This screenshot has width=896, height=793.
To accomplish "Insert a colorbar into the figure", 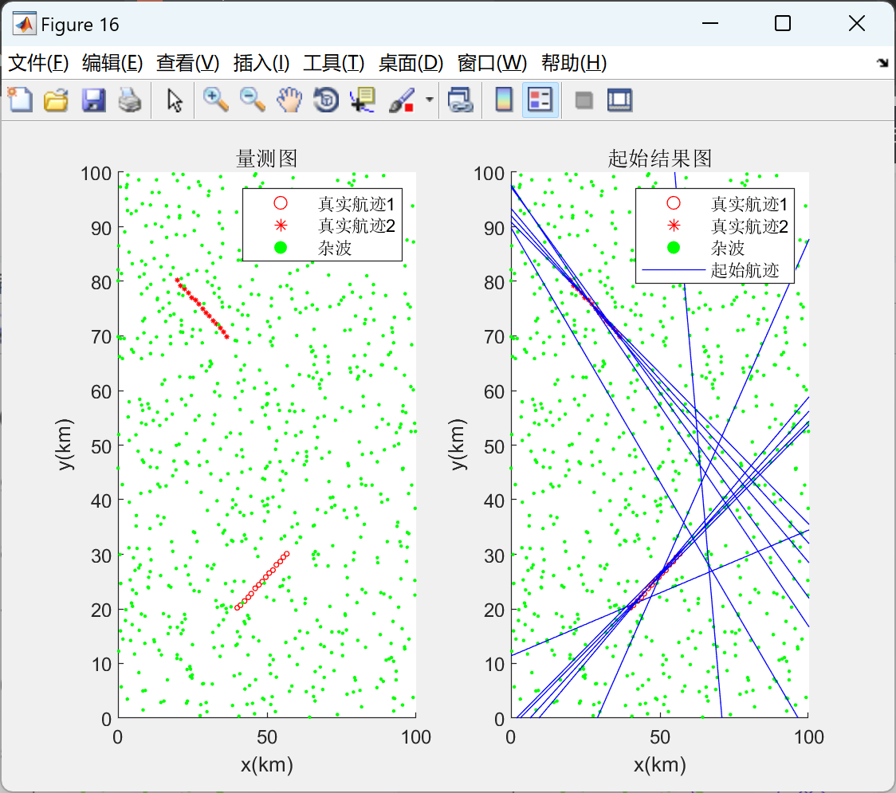I will (503, 100).
